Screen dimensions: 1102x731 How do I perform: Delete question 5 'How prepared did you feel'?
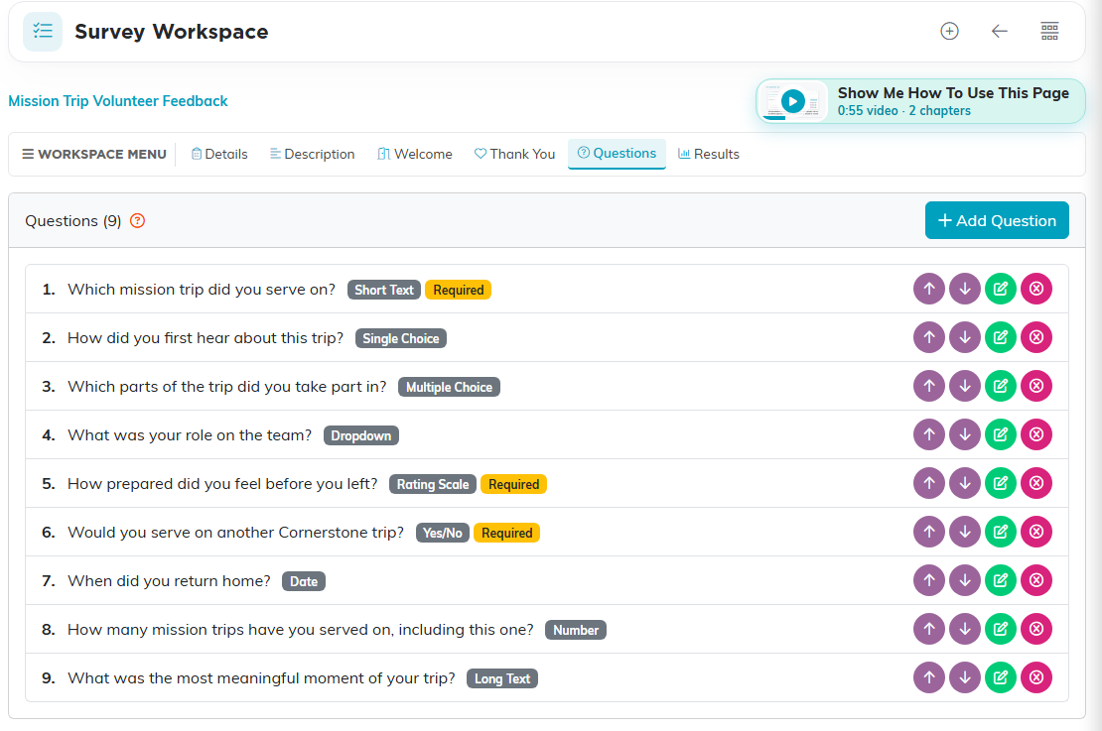(1036, 482)
